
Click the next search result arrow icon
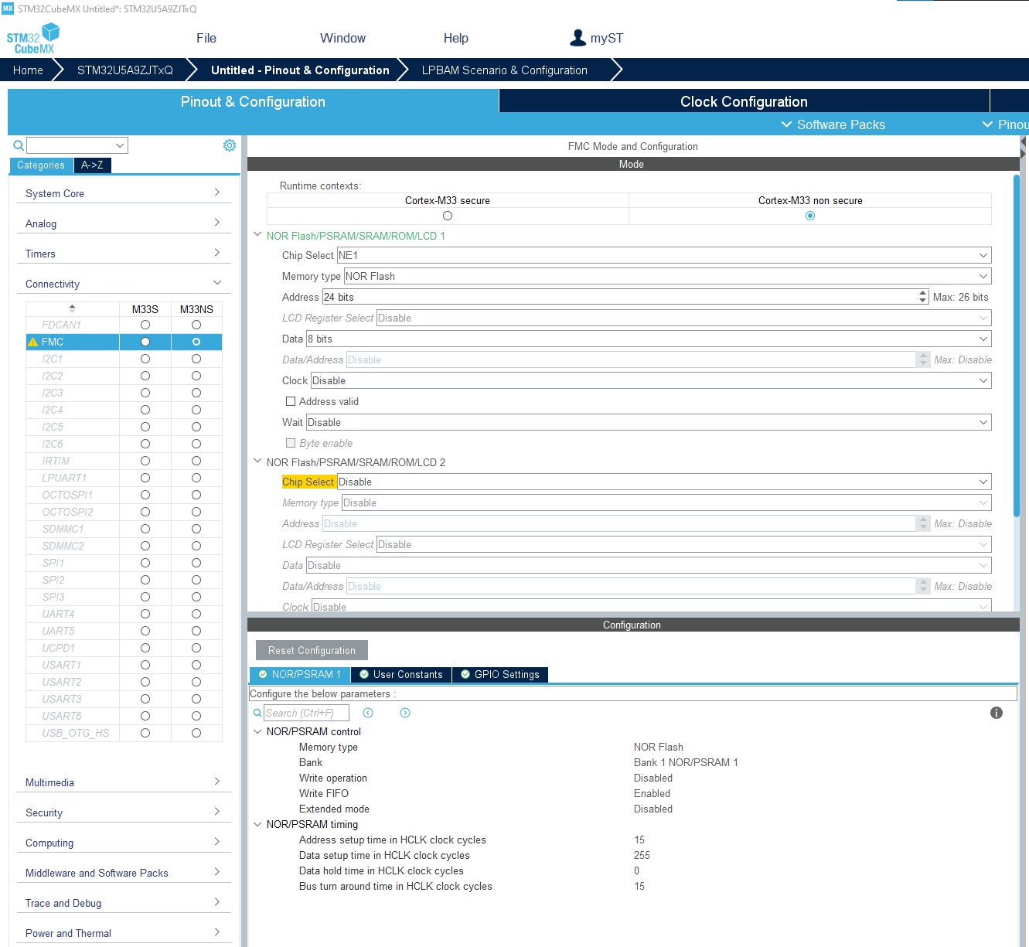click(405, 713)
